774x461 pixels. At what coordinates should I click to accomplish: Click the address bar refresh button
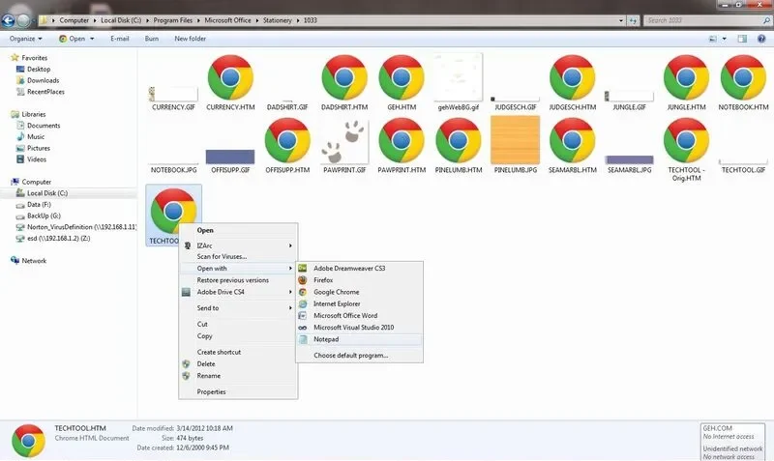(634, 20)
